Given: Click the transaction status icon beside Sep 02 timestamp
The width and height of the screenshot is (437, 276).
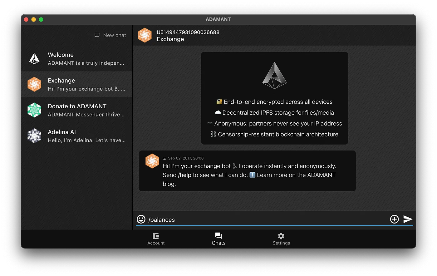Looking at the screenshot, I should (x=164, y=159).
